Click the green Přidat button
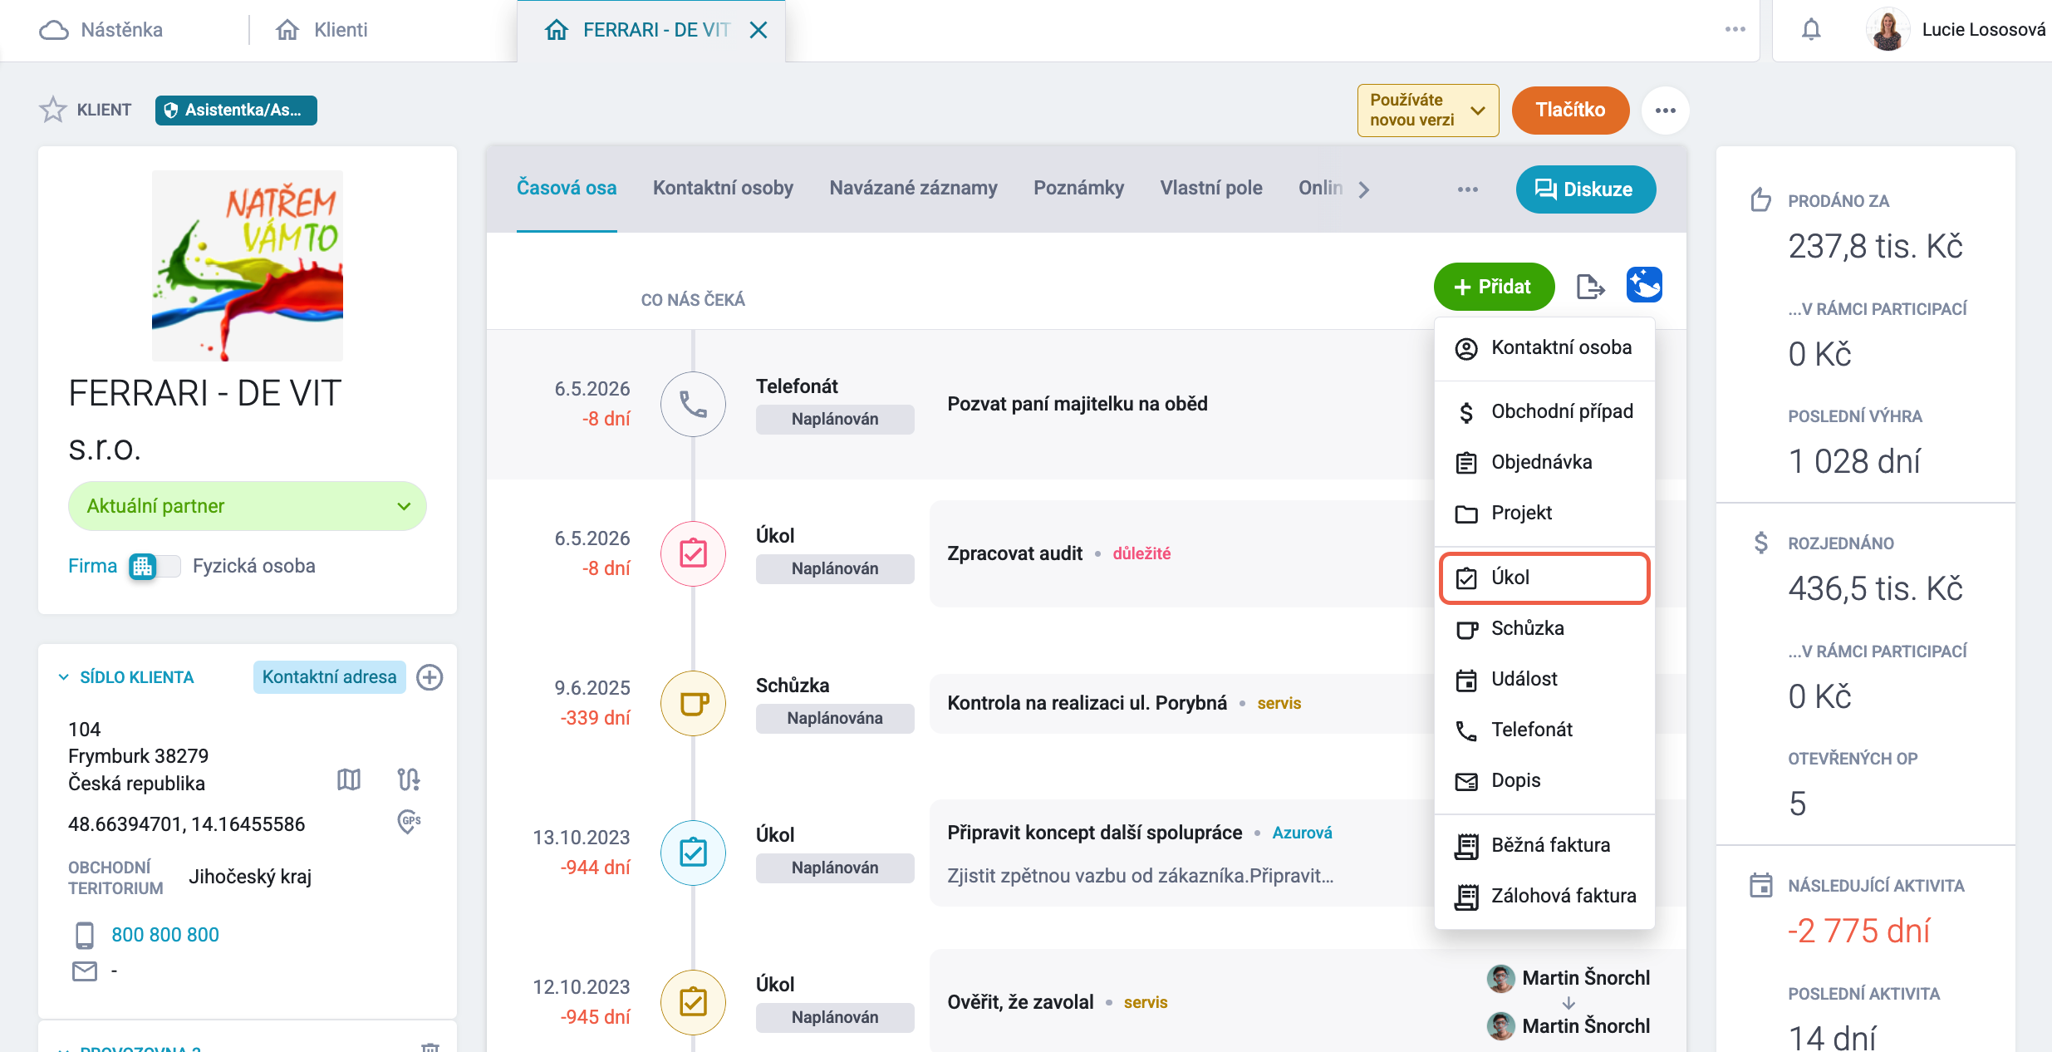The image size is (2052, 1052). pyautogui.click(x=1494, y=287)
